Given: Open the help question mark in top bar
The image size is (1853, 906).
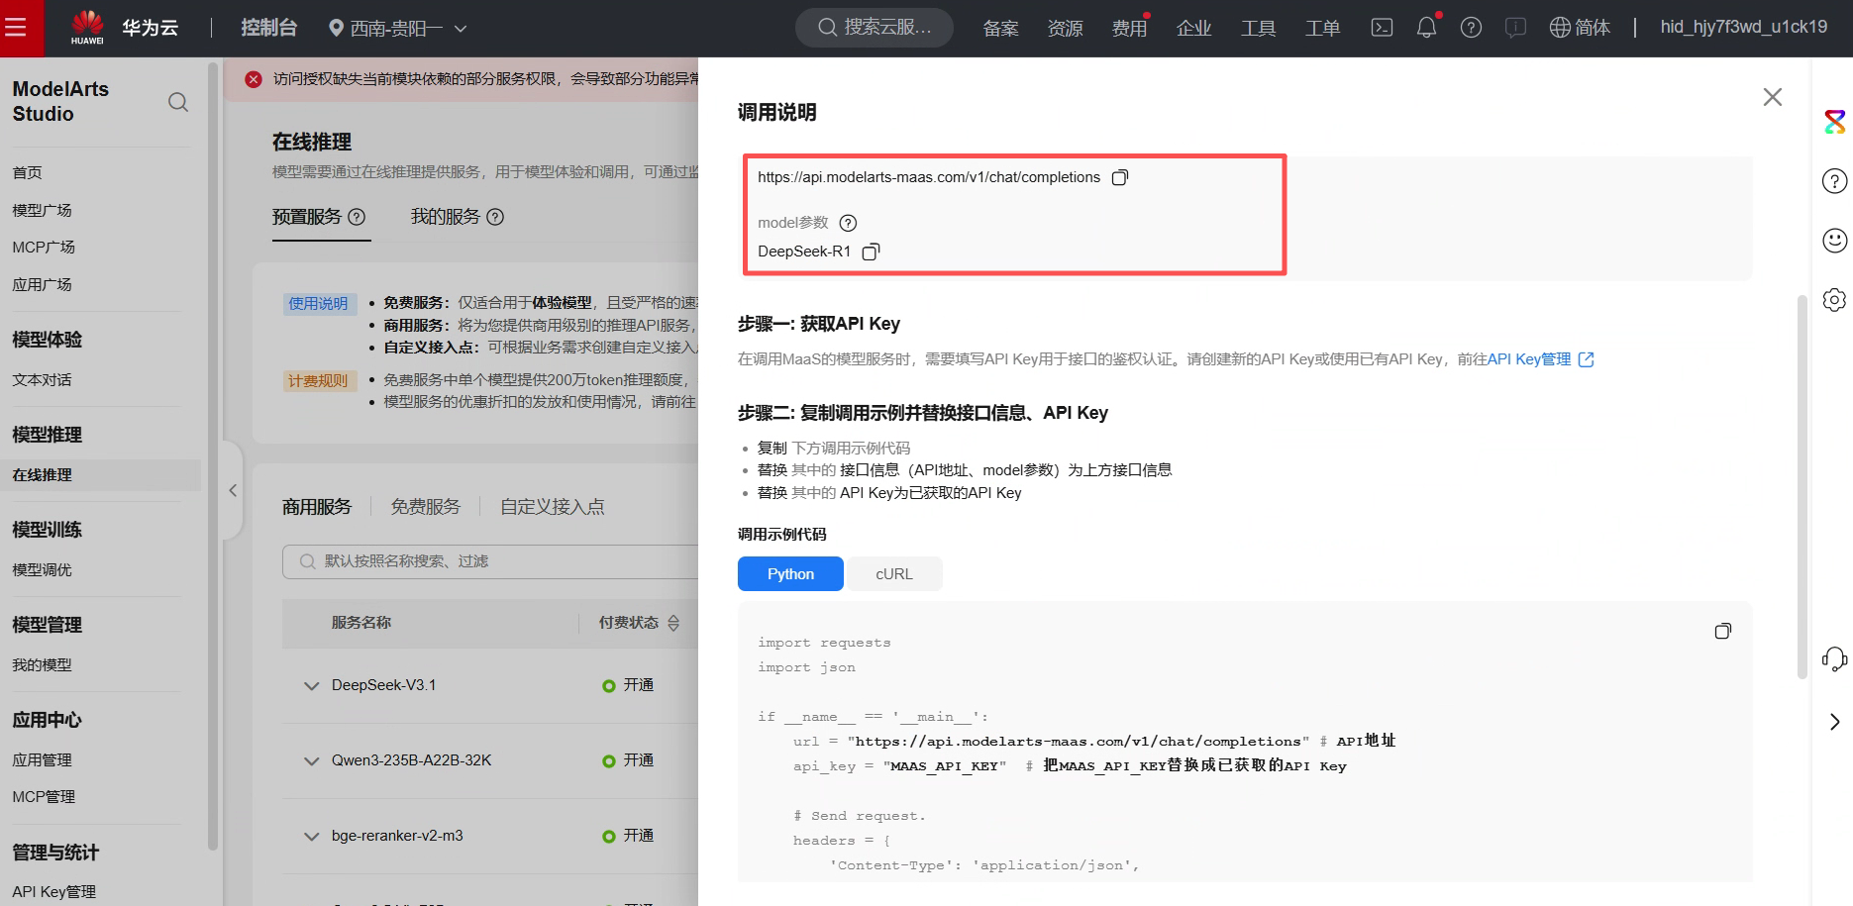Looking at the screenshot, I should 1472,28.
